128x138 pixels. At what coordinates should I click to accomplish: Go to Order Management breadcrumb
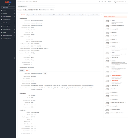click(21, 2)
